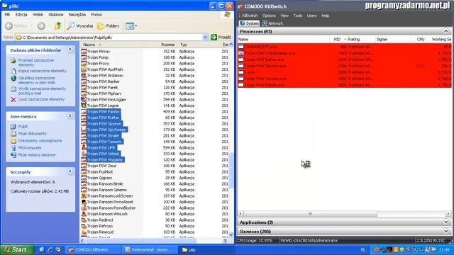
Task: Select Trojan PSW Banker file
Action: click(x=103, y=81)
